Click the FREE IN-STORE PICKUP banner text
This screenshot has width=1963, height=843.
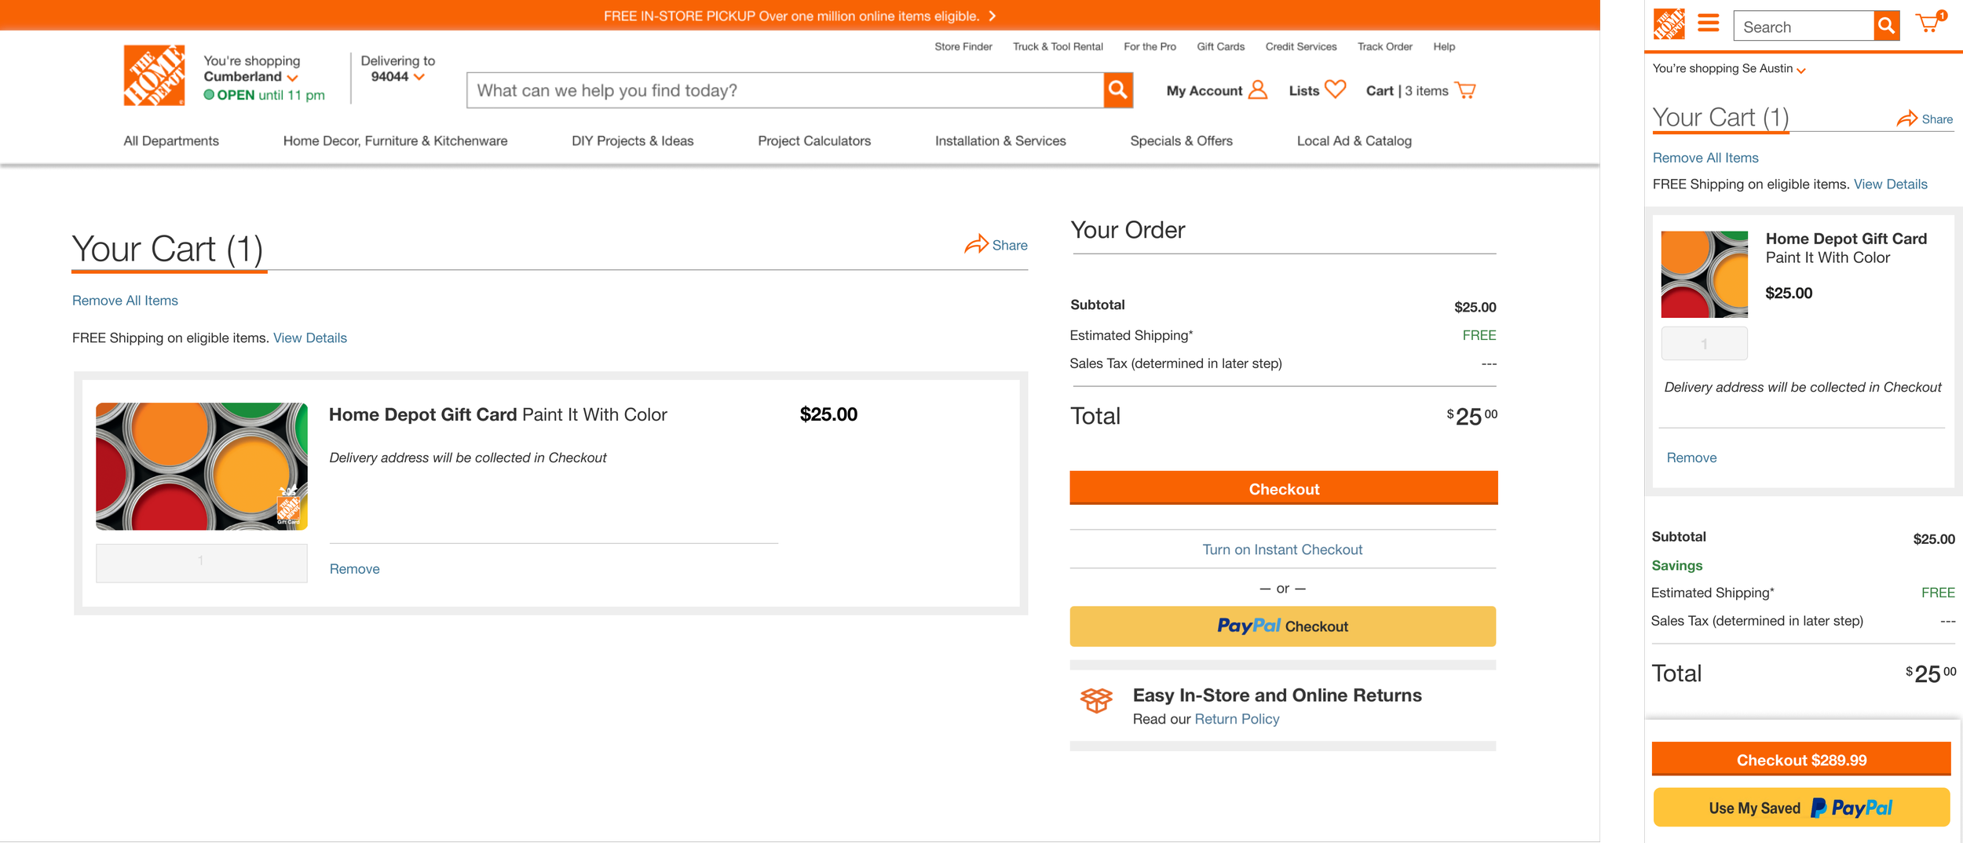791,16
